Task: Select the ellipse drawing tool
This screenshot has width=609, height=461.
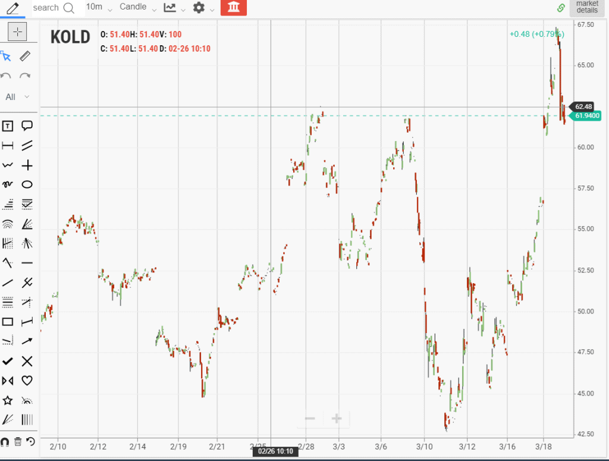Action: [27, 184]
